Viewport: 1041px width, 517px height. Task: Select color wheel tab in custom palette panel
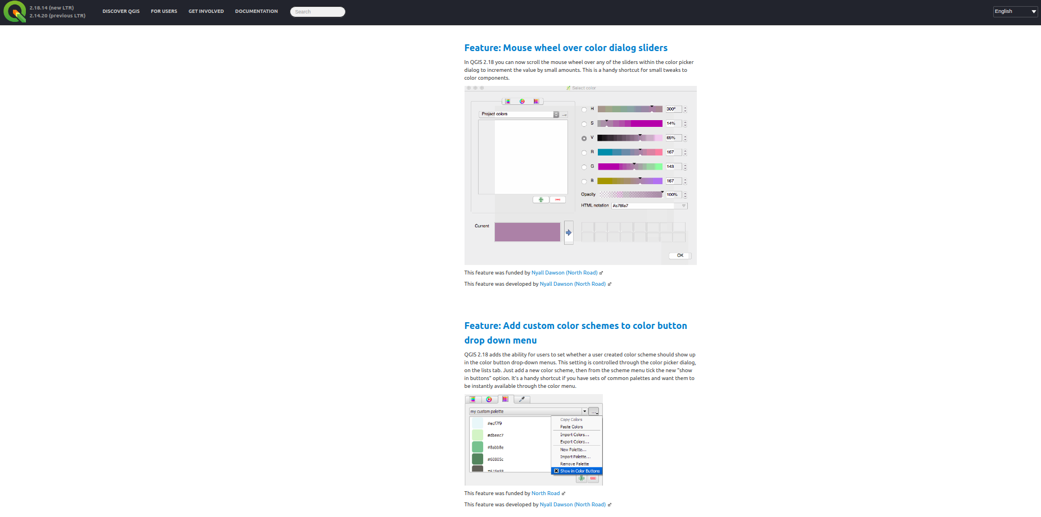tap(489, 400)
